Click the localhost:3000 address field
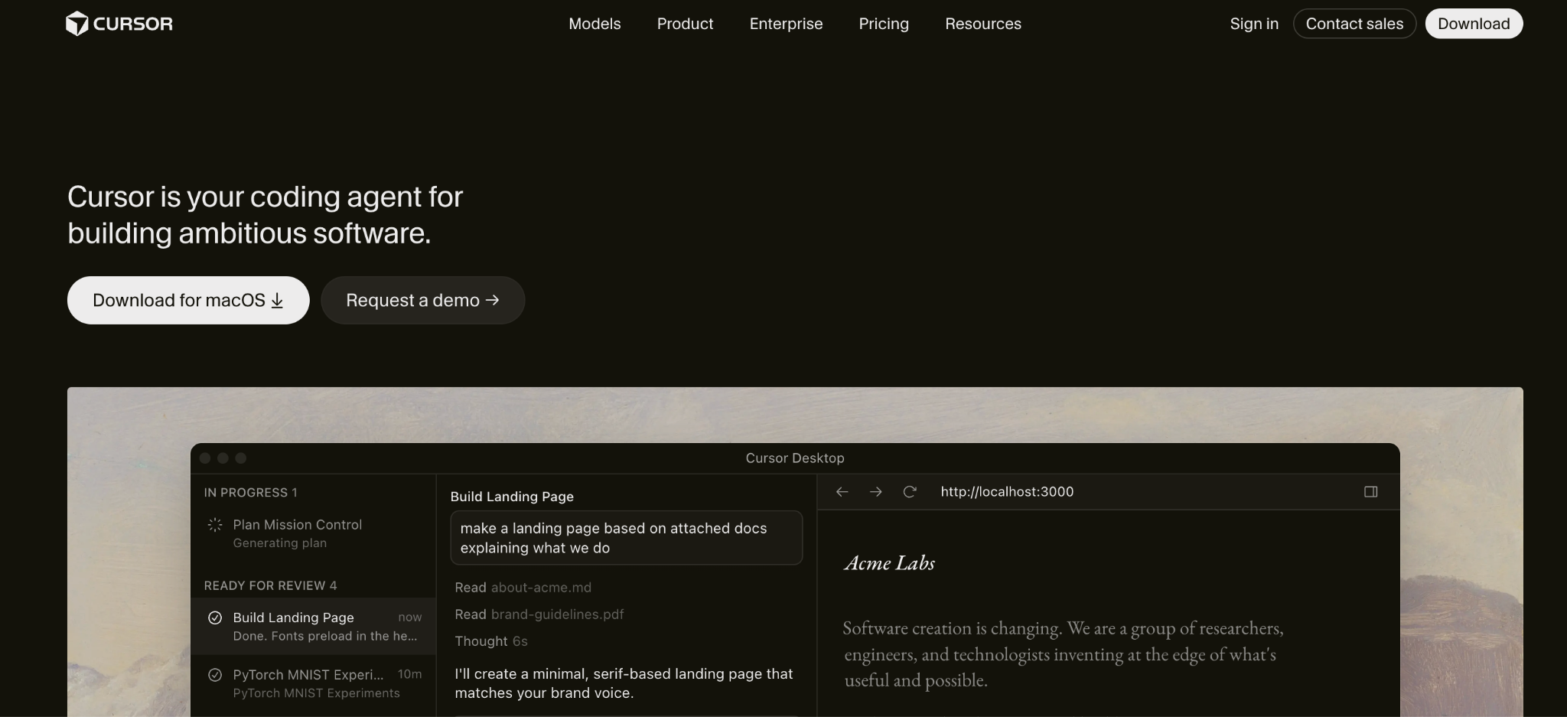 1007,492
